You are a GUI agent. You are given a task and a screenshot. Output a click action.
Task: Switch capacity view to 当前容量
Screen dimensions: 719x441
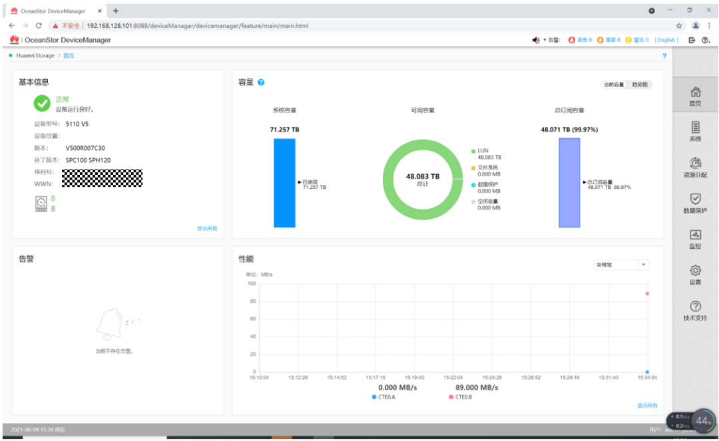(614, 84)
